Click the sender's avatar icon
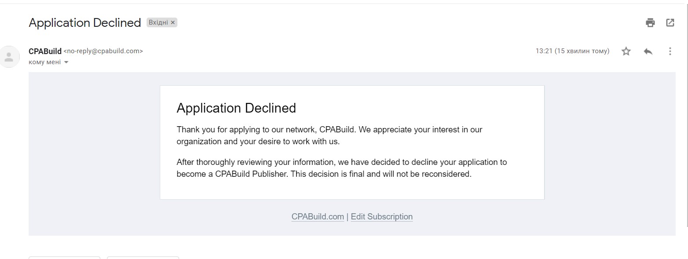 pos(9,57)
